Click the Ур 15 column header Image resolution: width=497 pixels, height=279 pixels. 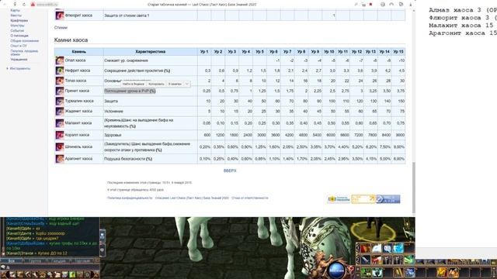(398, 52)
